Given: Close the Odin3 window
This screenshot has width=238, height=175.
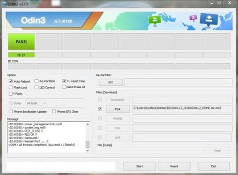Looking at the screenshot, I should coord(230,3).
